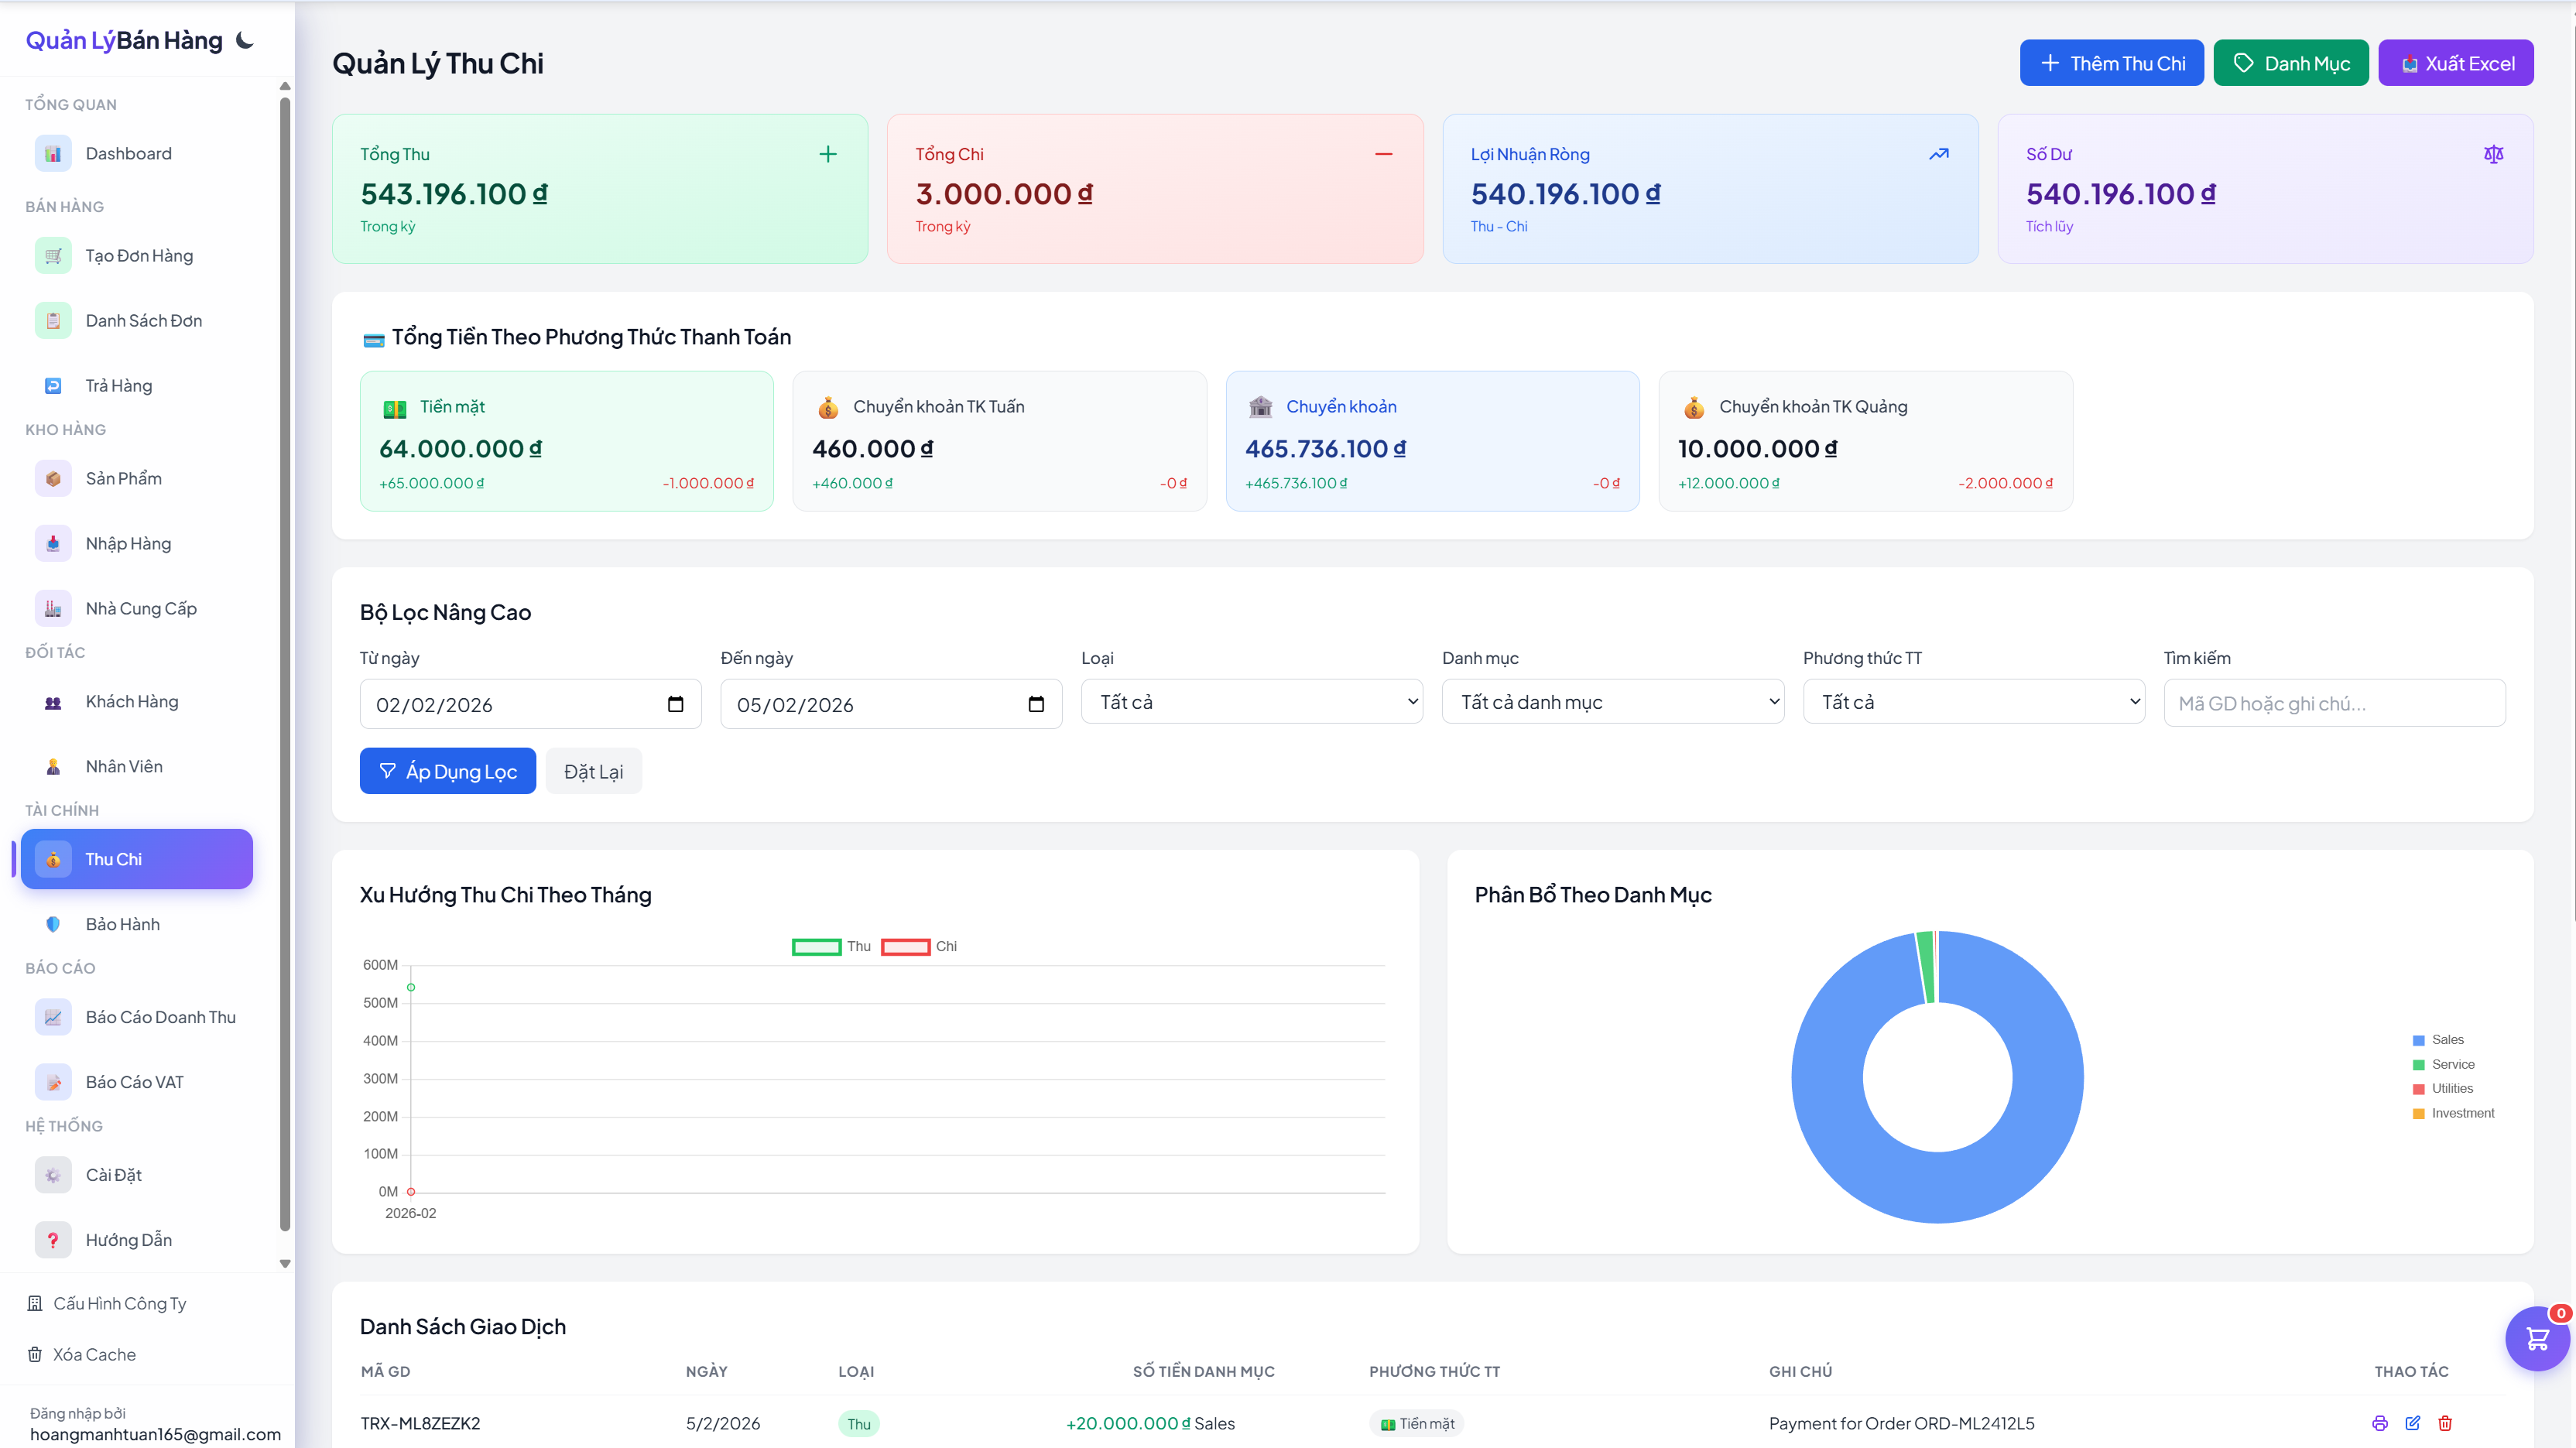The image size is (2576, 1448).
Task: Click the calendar icon in Đến ngày field
Action: point(1036,704)
